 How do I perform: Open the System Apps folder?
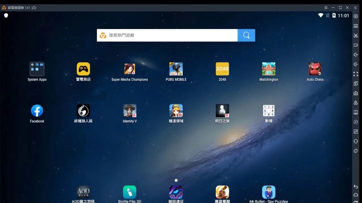pos(37,69)
